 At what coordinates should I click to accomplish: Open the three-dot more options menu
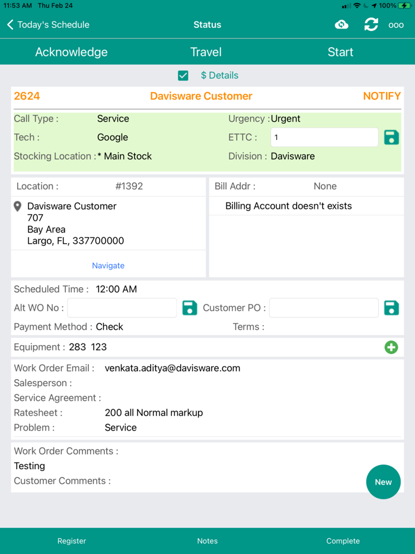396,25
